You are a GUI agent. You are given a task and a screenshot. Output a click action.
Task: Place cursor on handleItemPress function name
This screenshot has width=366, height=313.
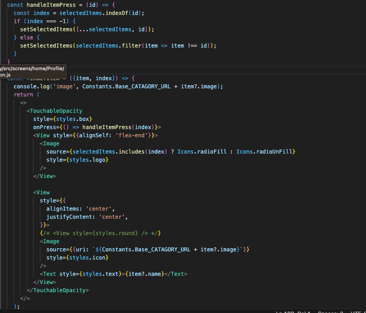pos(50,5)
